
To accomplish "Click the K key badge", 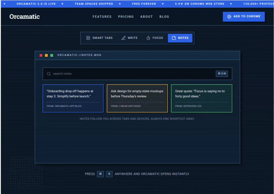I will point(109,174).
